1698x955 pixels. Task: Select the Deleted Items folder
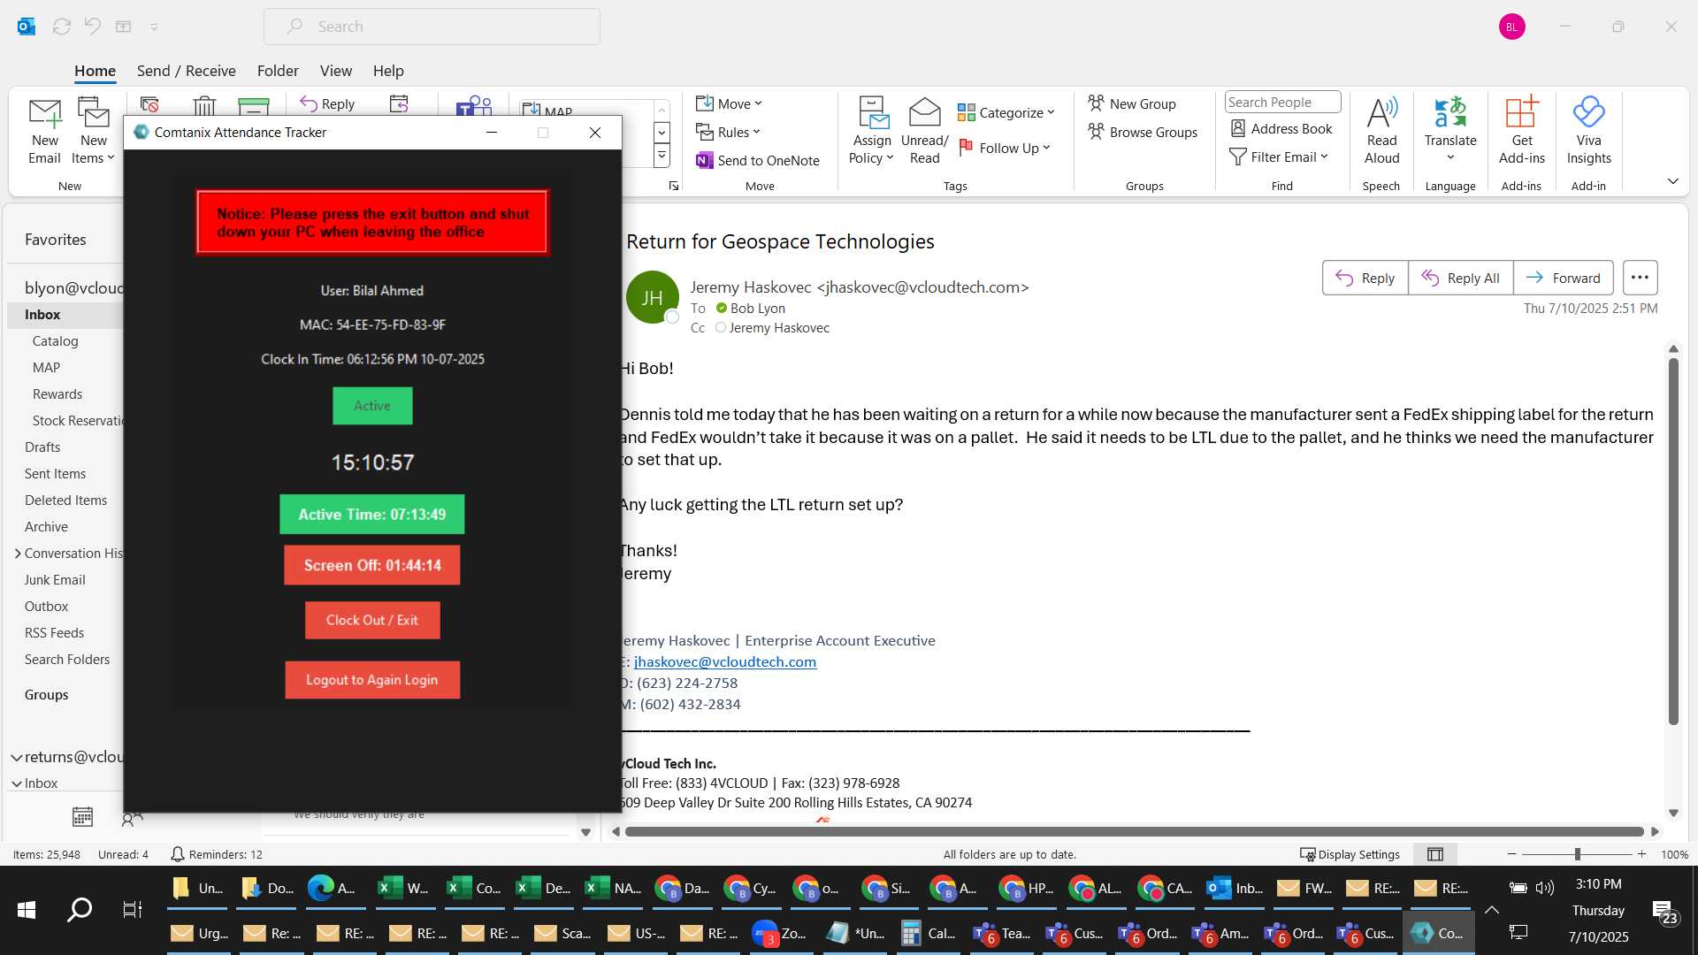click(x=65, y=500)
